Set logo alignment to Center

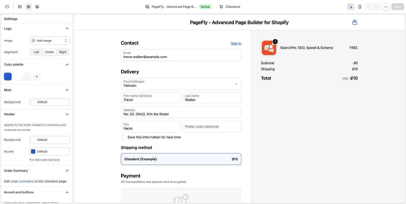point(49,52)
